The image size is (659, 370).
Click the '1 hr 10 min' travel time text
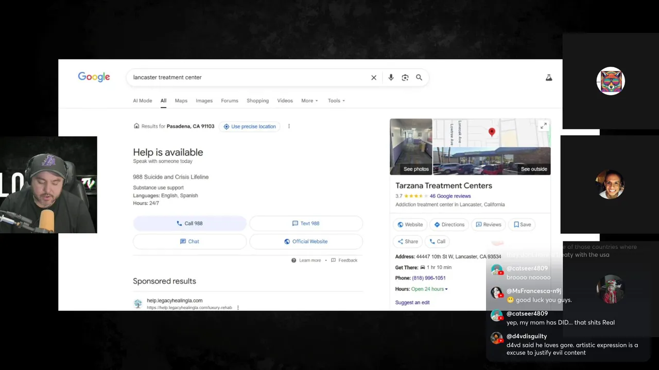[x=440, y=268]
